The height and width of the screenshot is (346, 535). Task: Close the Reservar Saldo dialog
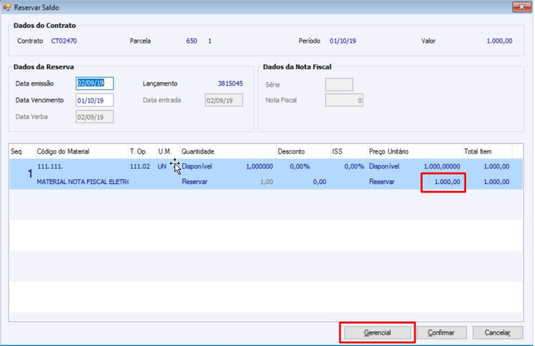521,7
